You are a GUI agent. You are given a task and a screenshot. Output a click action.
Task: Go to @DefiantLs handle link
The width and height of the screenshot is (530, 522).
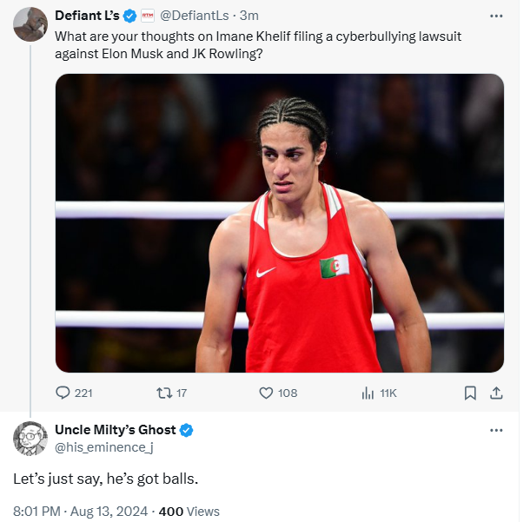[x=195, y=16]
